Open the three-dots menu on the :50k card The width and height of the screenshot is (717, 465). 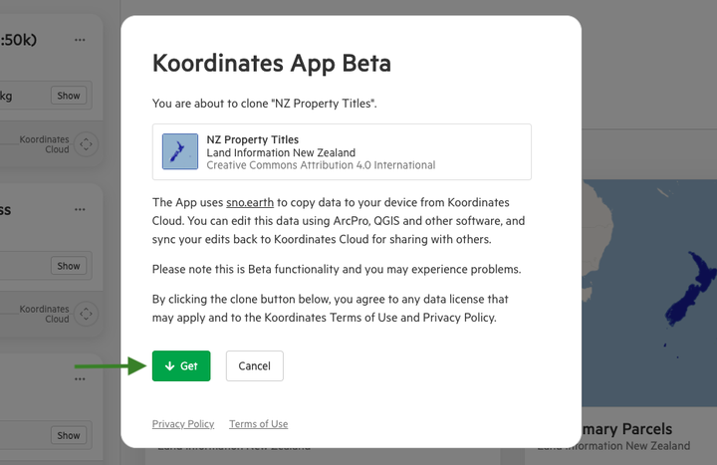80,40
